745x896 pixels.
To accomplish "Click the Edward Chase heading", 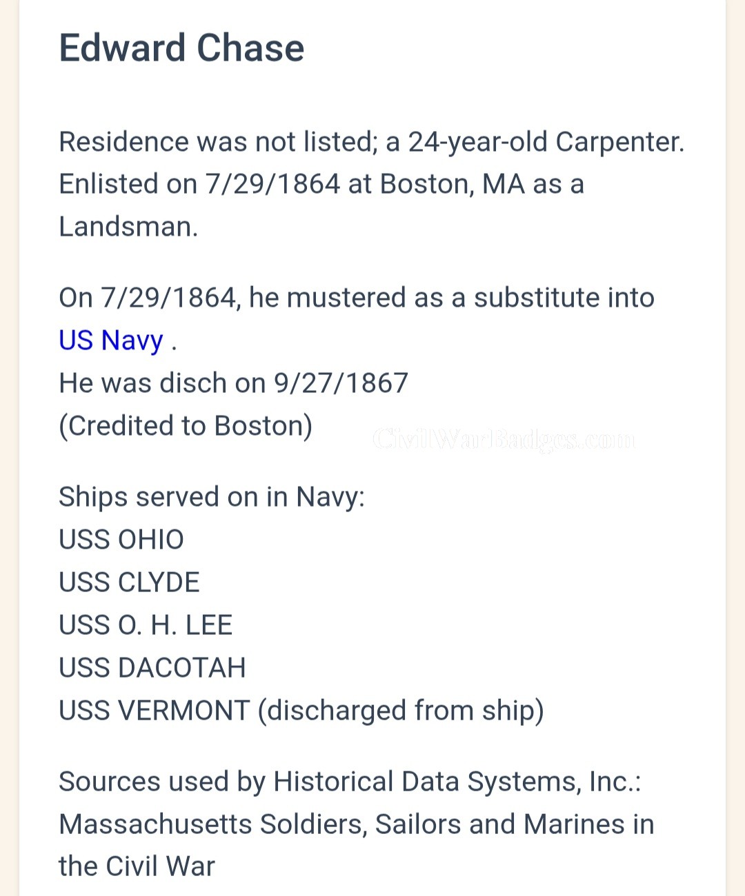I will pos(181,48).
